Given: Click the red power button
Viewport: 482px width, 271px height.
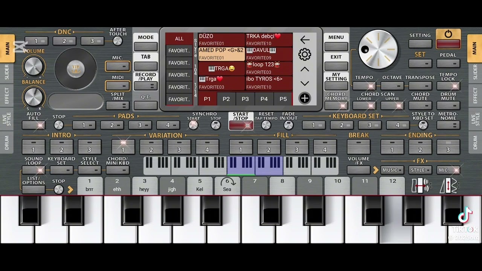Looking at the screenshot, I should click(x=448, y=39).
